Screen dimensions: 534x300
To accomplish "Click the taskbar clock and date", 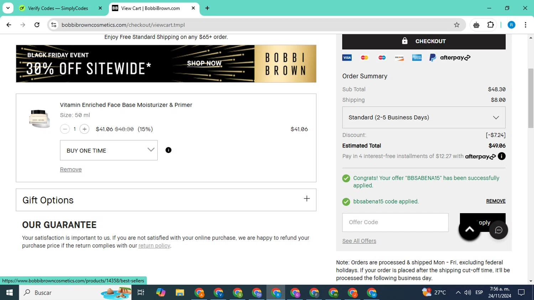I will pyautogui.click(x=500, y=293).
